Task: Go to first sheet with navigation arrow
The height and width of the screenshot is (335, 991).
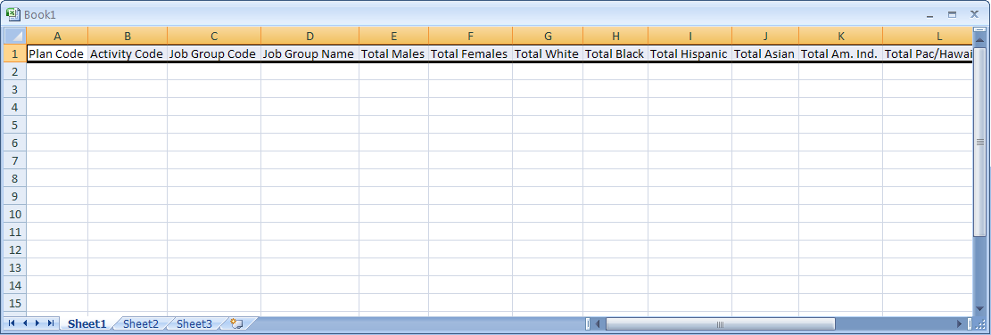Action: tap(12, 323)
